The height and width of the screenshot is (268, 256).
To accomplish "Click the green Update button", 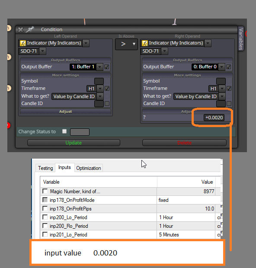I will (74, 143).
